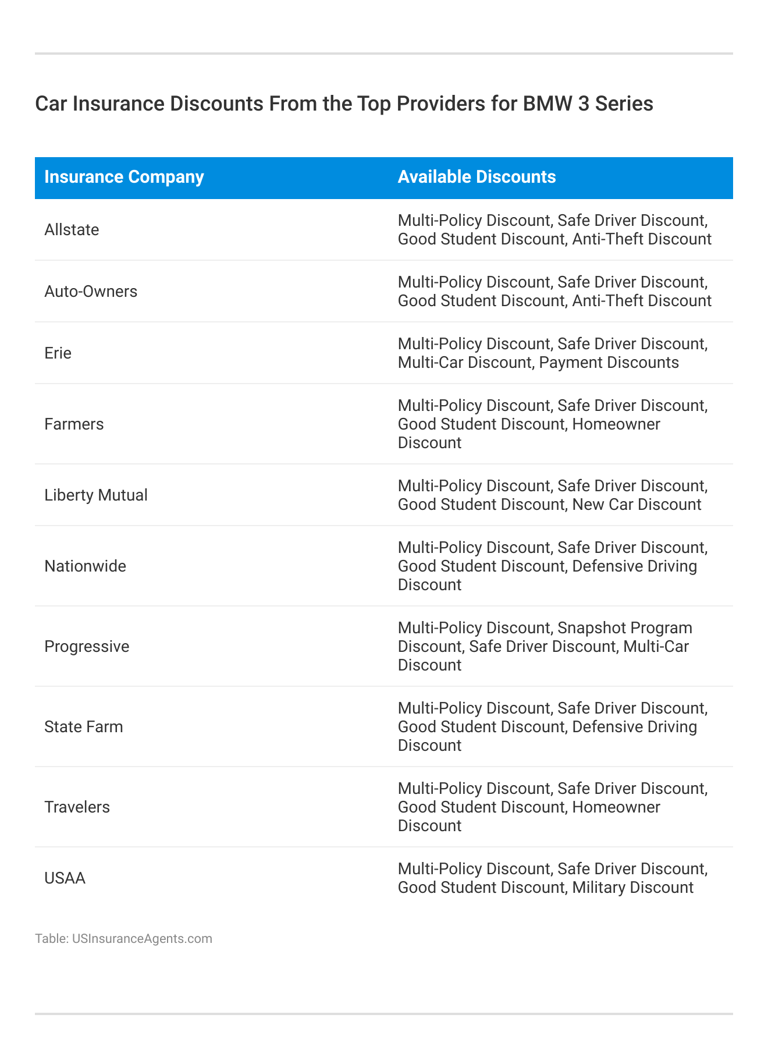The image size is (768, 1050).
Task: Select the Auto-Owners row label
Action: tap(91, 292)
